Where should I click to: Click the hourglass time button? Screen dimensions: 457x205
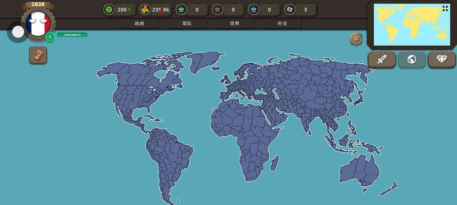pyautogui.click(x=38, y=56)
